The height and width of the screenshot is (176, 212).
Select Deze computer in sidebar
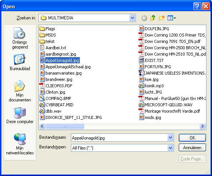coord(20,115)
